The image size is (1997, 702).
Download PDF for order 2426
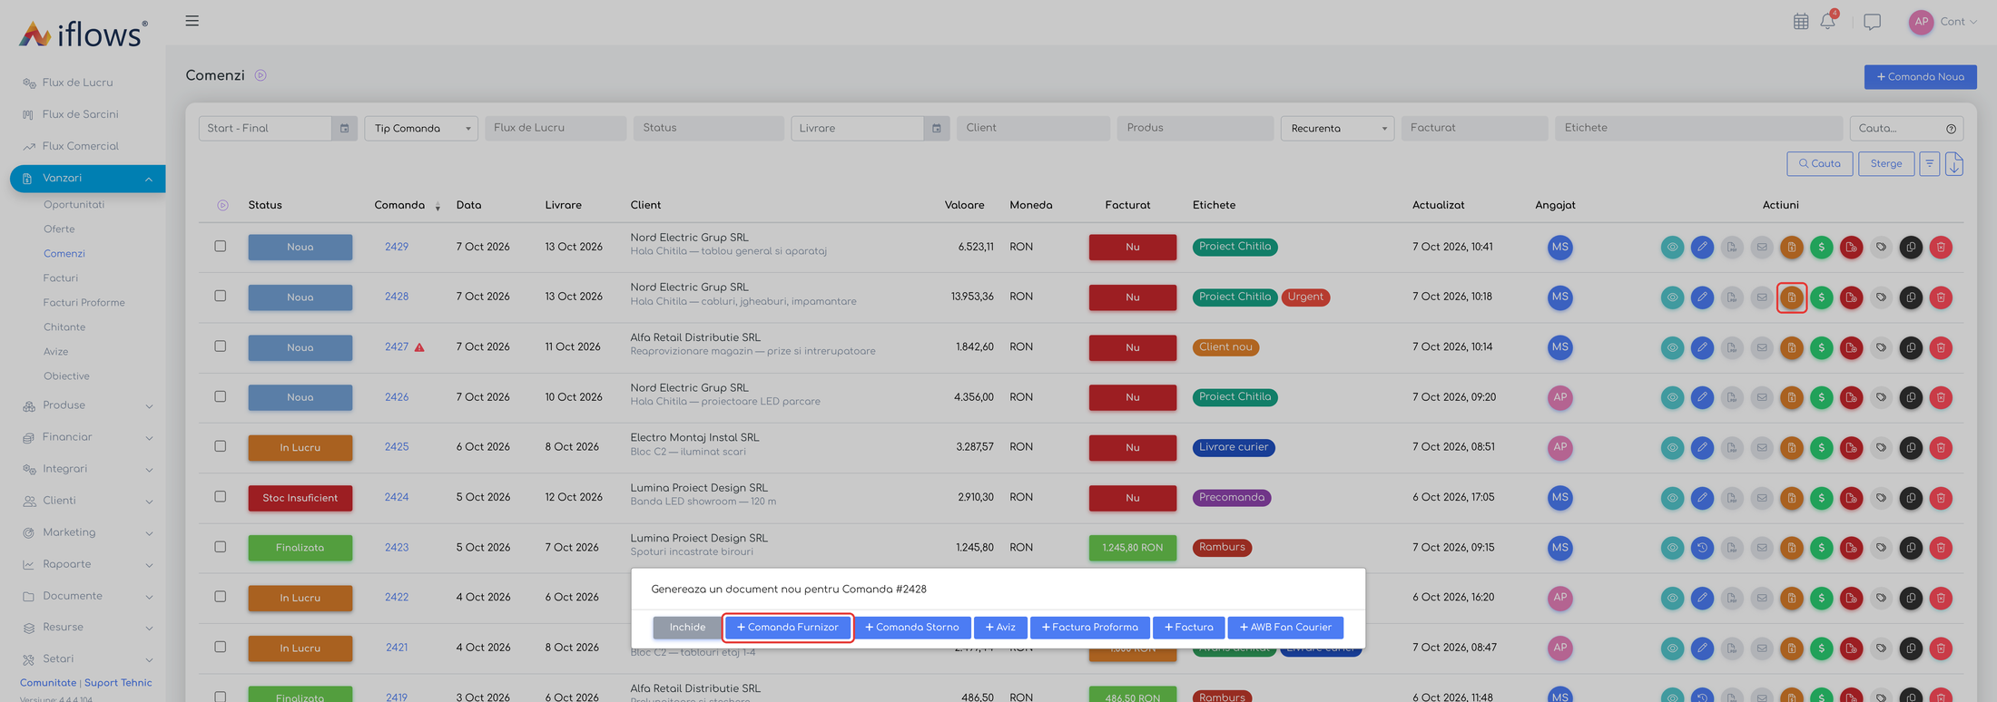1732,397
